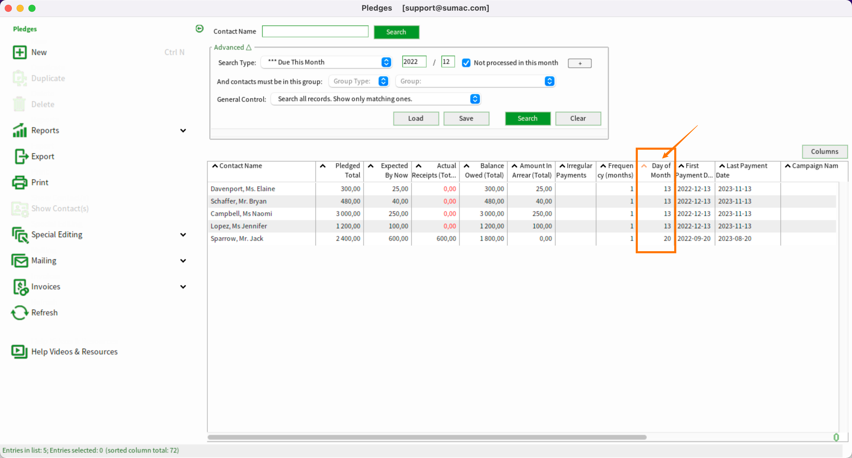Select row Schaffer, Mr. Bryan
Image resolution: width=852 pixels, height=458 pixels.
pos(522,201)
